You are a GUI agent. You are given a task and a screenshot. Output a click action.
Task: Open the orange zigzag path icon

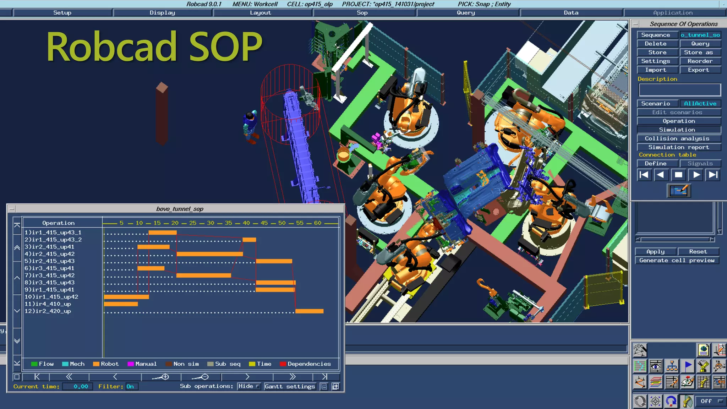click(640, 382)
